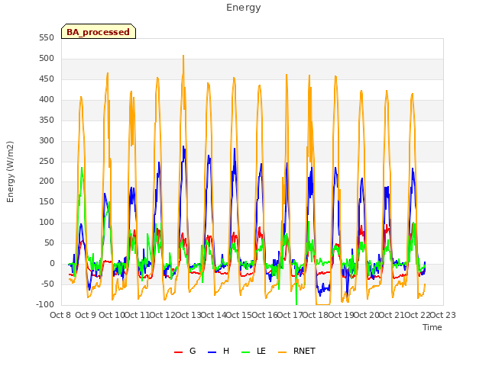The width and height of the screenshot is (489, 366).
Task: Toggle the H series in legend
Action: click(219, 351)
